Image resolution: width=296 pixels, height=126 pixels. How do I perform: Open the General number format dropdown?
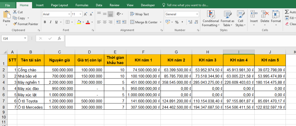coord(197,14)
